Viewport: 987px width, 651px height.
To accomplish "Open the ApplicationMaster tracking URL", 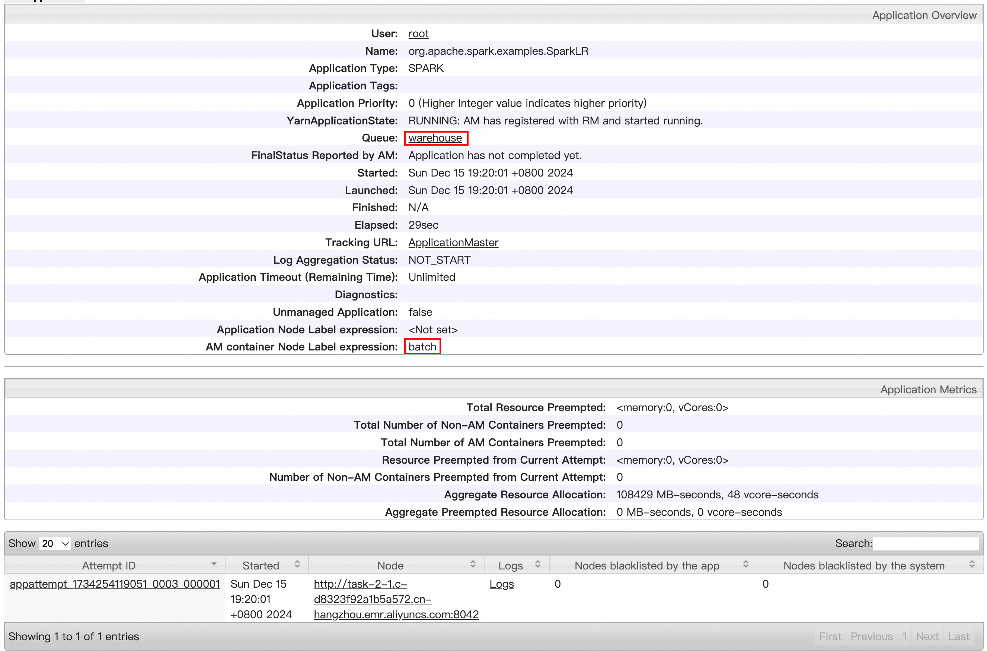I will click(x=453, y=242).
